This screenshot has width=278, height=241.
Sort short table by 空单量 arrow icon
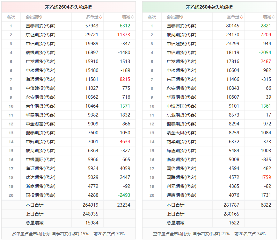[x=242, y=17]
